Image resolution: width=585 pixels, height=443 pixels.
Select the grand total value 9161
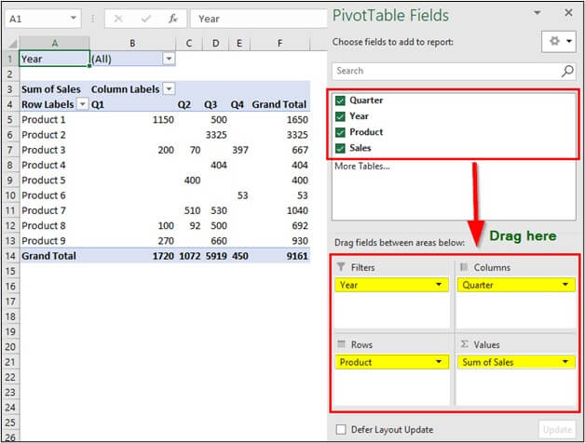297,256
